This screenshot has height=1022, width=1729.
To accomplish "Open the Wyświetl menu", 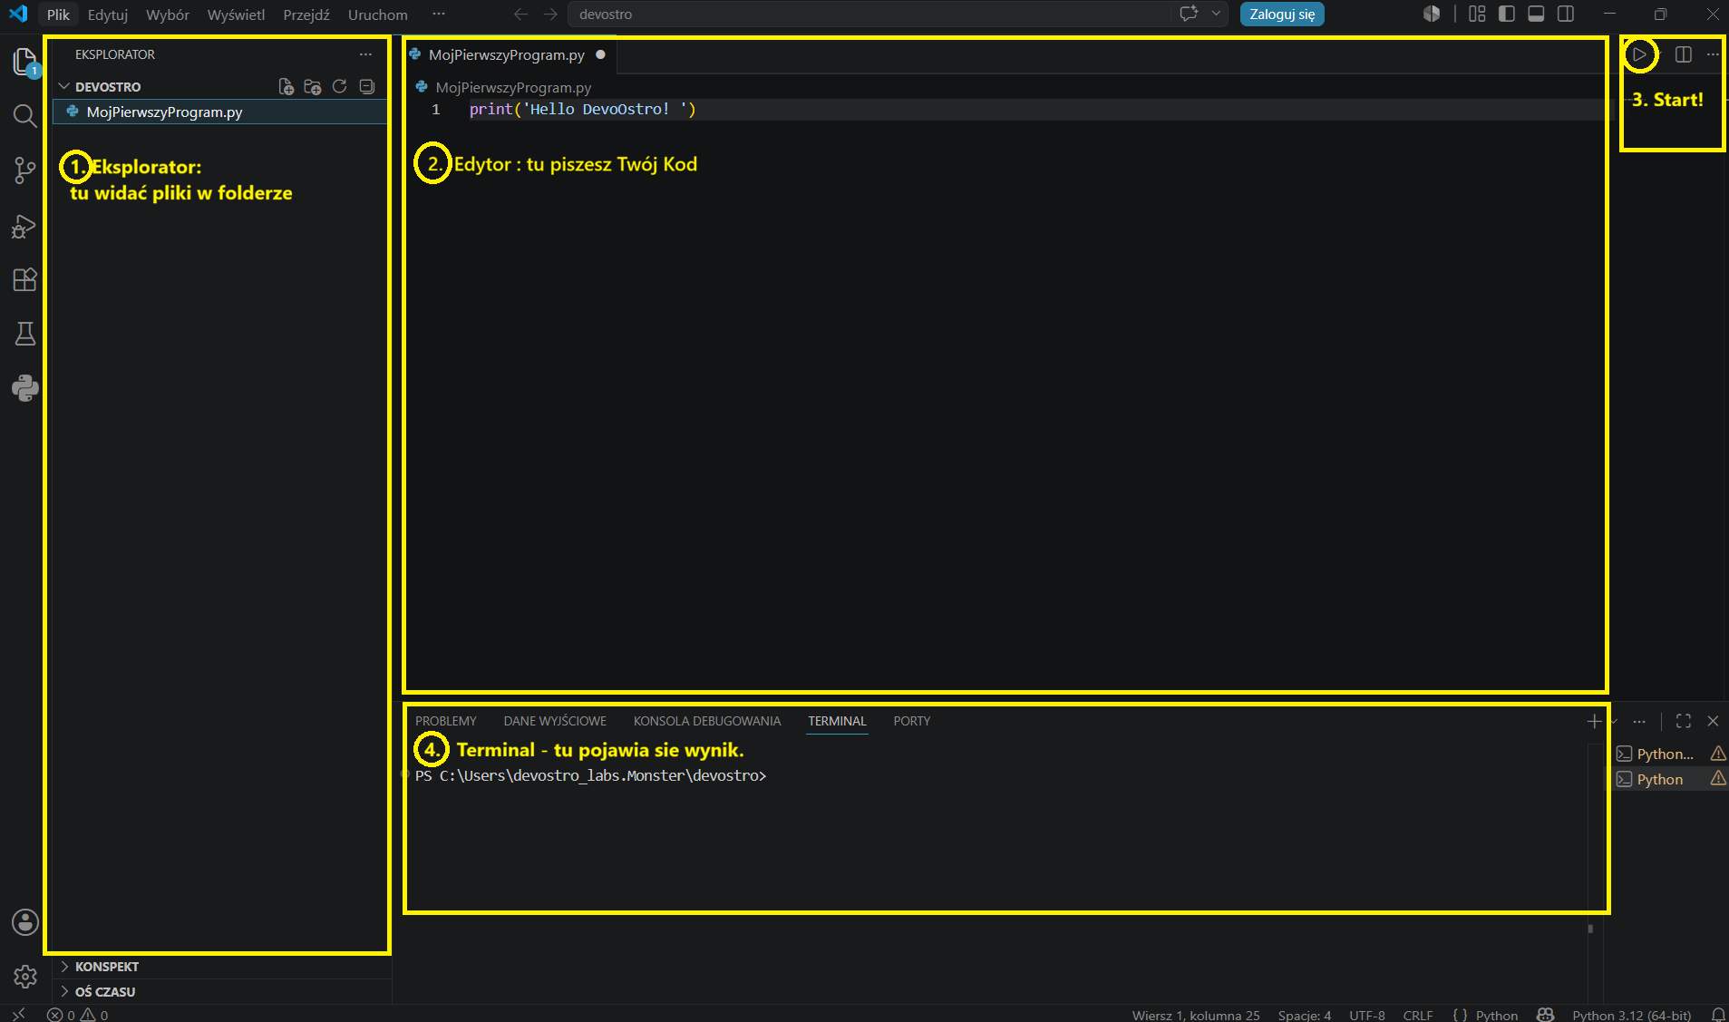I will point(236,15).
